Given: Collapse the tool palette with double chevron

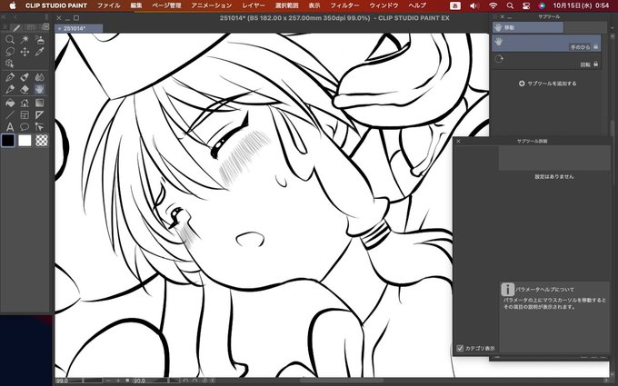Looking at the screenshot, I should pos(3,17).
